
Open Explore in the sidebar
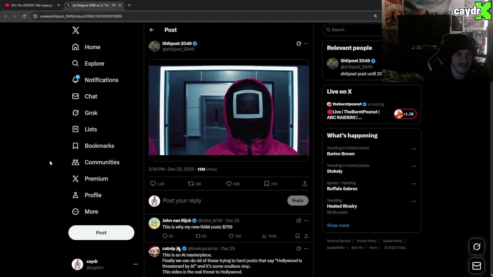click(88, 63)
